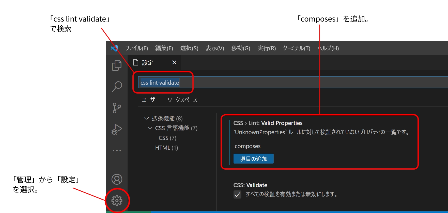Click the Manage gear icon
Viewport: 448px width, 213px height.
tap(117, 201)
